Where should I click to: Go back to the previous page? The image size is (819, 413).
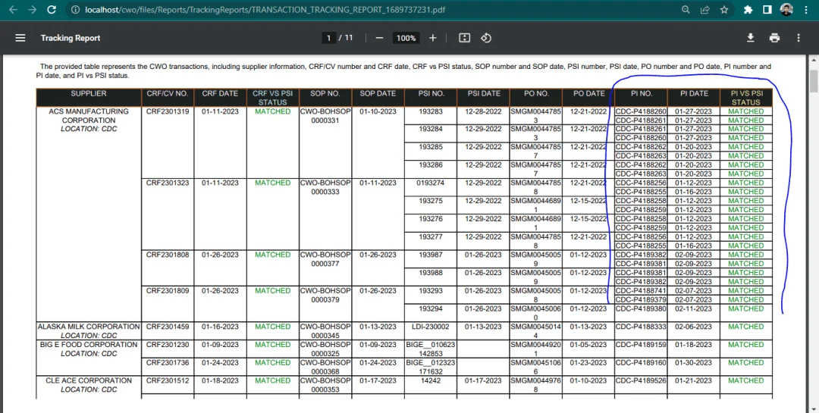pos(13,9)
